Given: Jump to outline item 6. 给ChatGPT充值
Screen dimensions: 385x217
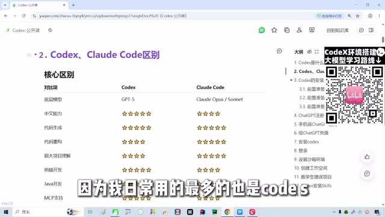Looking at the screenshot, I should (x=311, y=133).
